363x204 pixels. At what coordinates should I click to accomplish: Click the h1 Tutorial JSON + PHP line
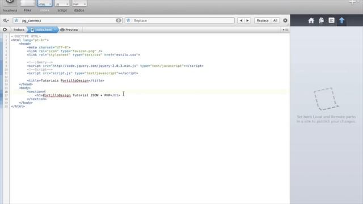pyautogui.click(x=78, y=95)
